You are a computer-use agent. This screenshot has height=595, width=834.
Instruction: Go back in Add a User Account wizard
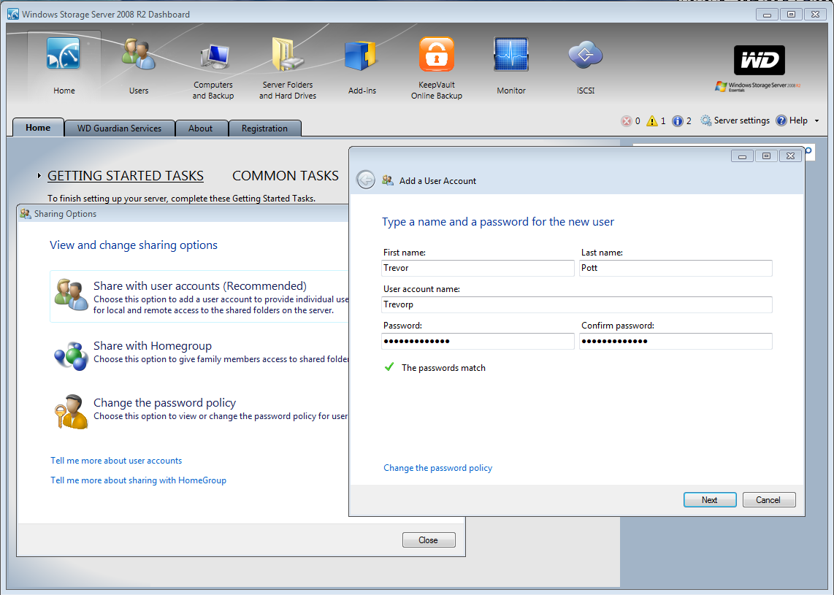pos(366,180)
